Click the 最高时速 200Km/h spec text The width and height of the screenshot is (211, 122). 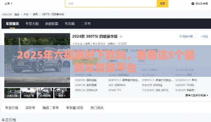click(x=86, y=90)
